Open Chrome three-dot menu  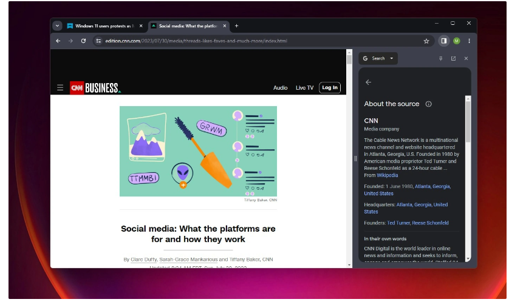tap(470, 41)
